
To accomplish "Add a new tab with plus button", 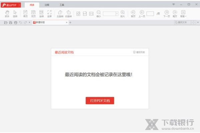I will pos(70,23).
